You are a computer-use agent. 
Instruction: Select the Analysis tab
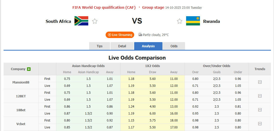[x=148, y=46]
